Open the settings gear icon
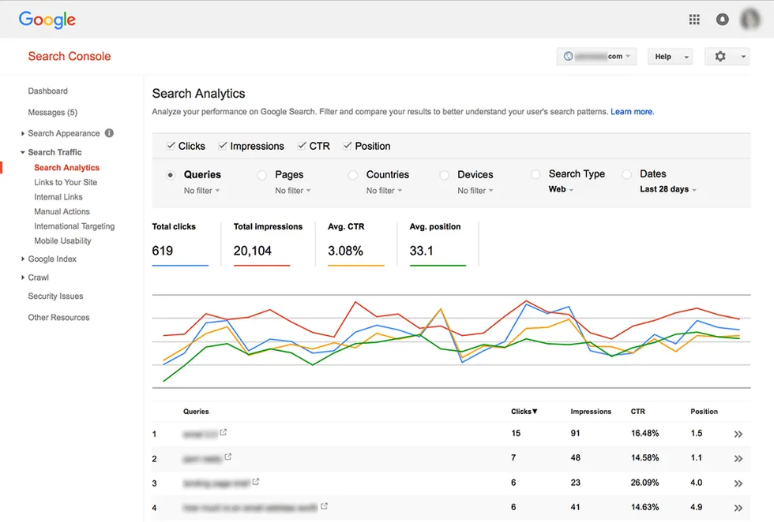Screen dimensions: 774x522 (720, 57)
